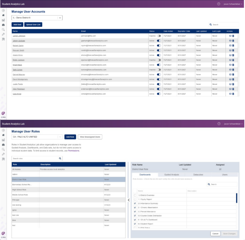Click the email icon in Jaylon Johnson's row
Image resolution: width=245 pixels, height=240 pixels.
coord(230,36)
